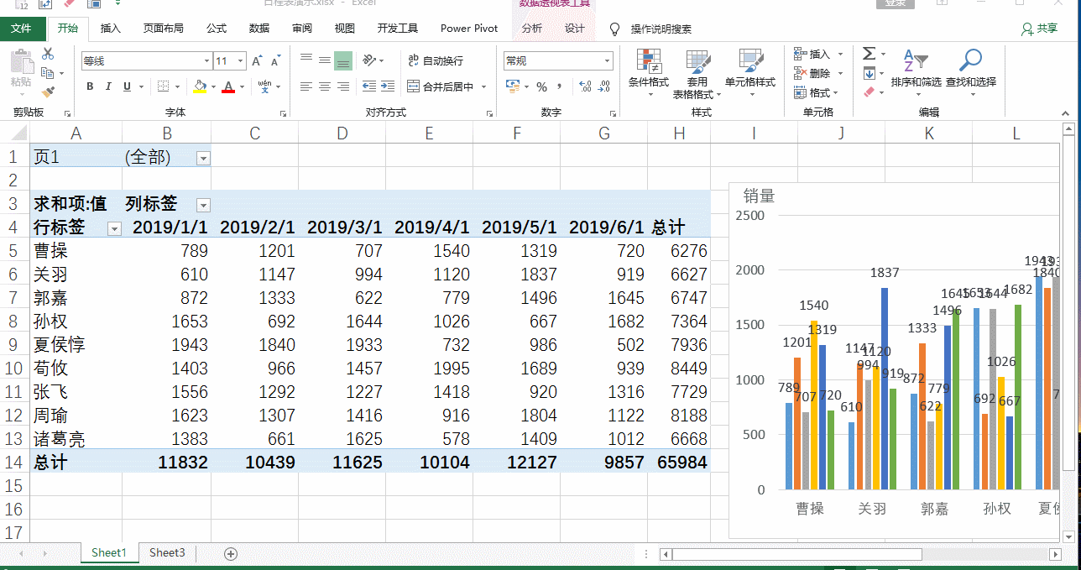This screenshot has height=570, width=1081.
Task: Apply the red font color
Action: [x=228, y=86]
